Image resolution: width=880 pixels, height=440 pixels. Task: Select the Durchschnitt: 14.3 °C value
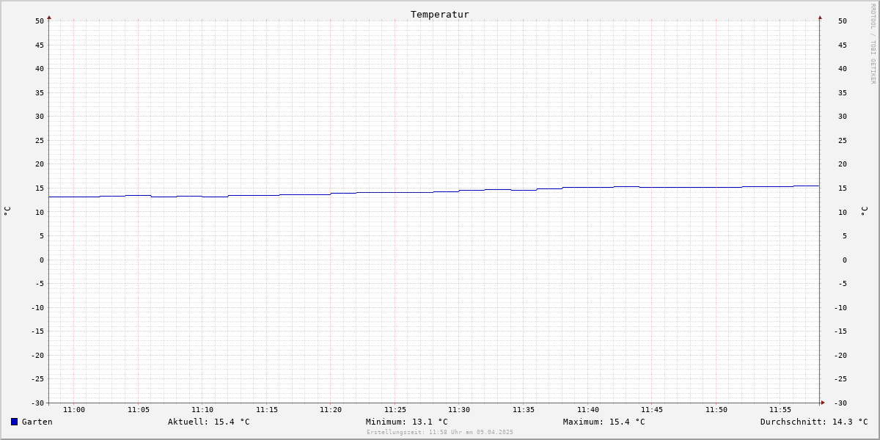[814, 422]
